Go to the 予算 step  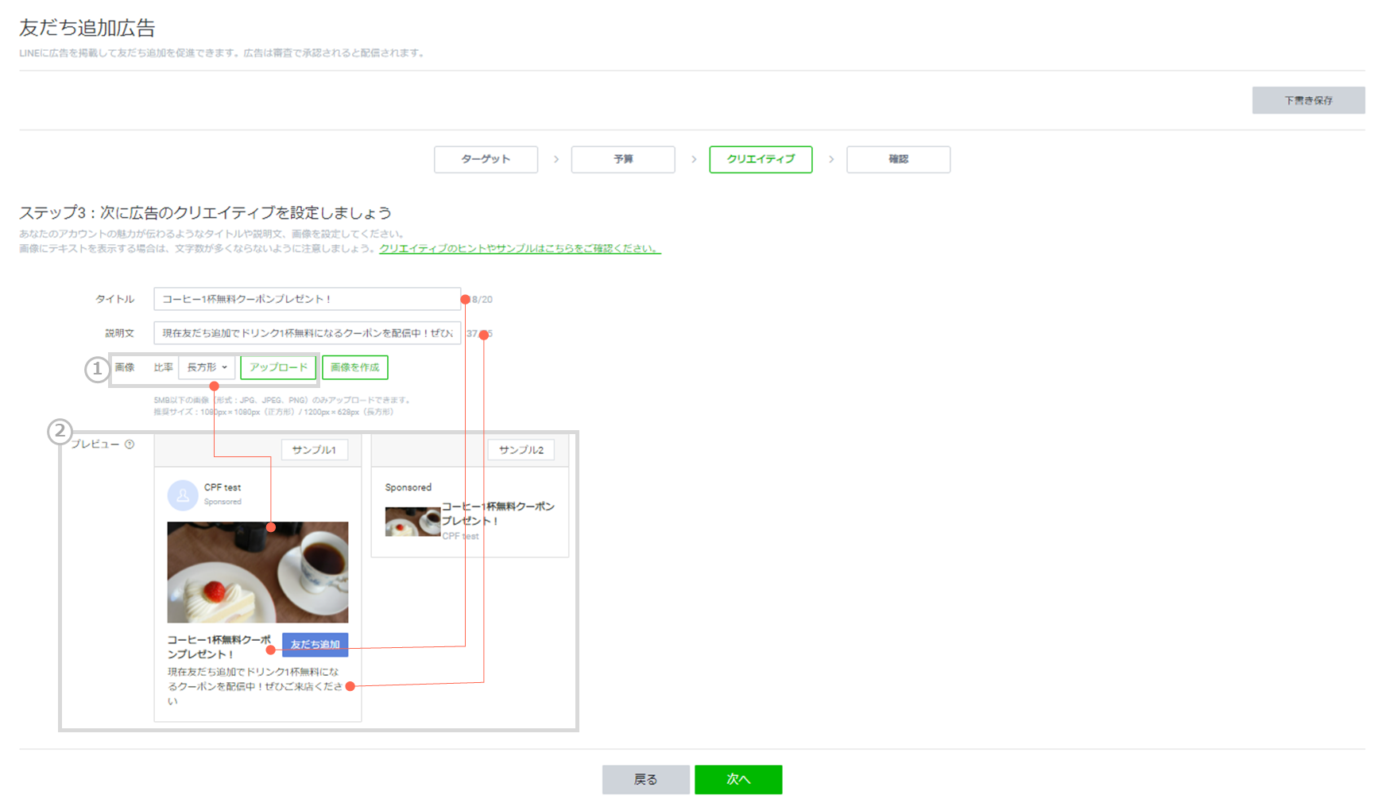(623, 159)
